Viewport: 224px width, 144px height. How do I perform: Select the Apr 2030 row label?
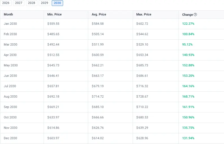(10, 55)
